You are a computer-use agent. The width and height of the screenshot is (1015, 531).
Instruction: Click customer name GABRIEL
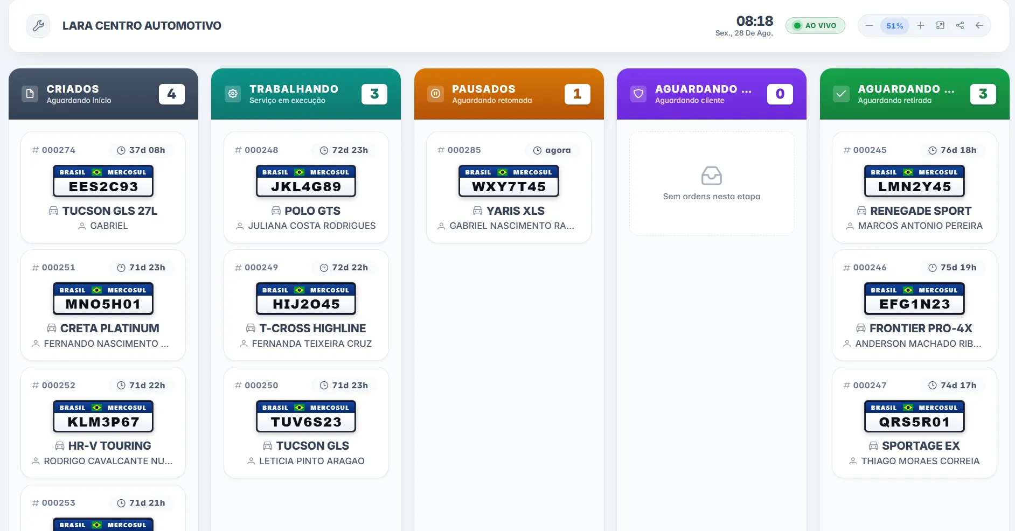pyautogui.click(x=109, y=226)
